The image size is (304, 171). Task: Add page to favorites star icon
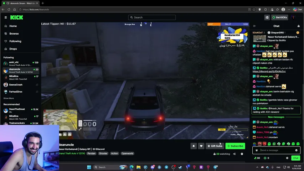coord(254,10)
